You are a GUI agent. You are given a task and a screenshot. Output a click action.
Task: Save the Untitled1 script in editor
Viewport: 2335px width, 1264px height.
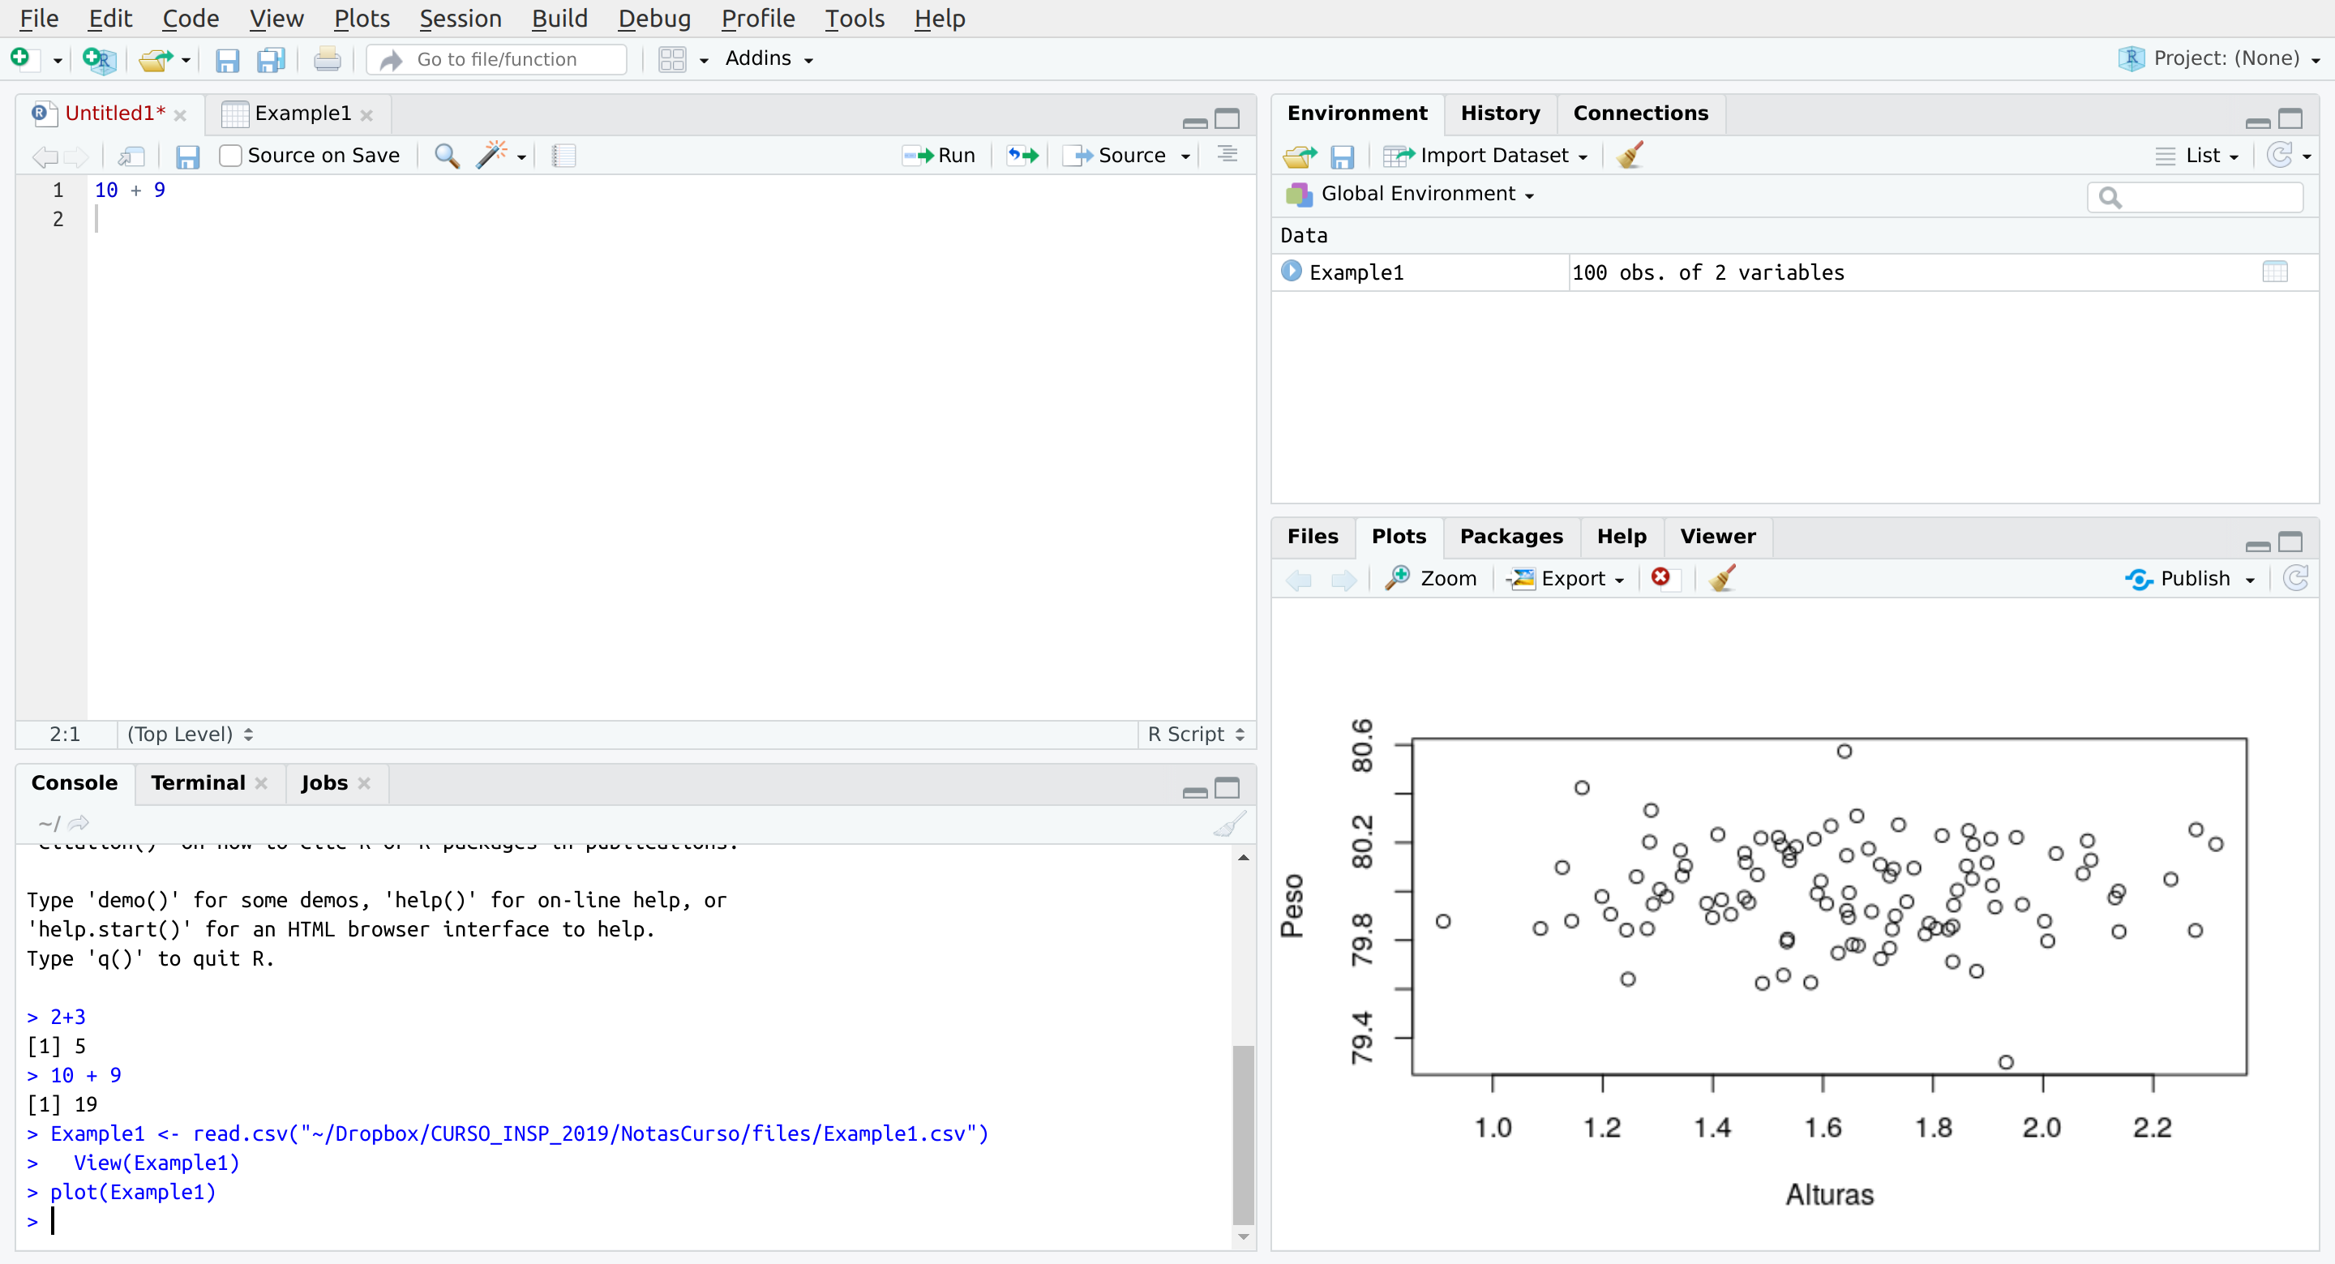pos(187,156)
